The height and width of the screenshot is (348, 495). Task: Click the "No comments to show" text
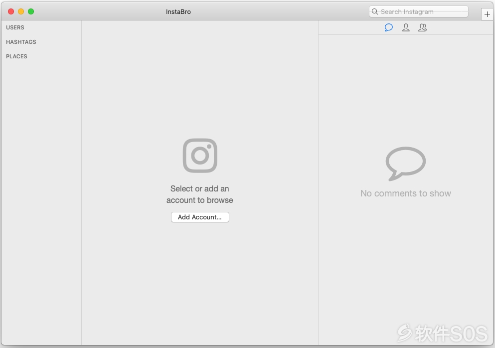coord(406,193)
